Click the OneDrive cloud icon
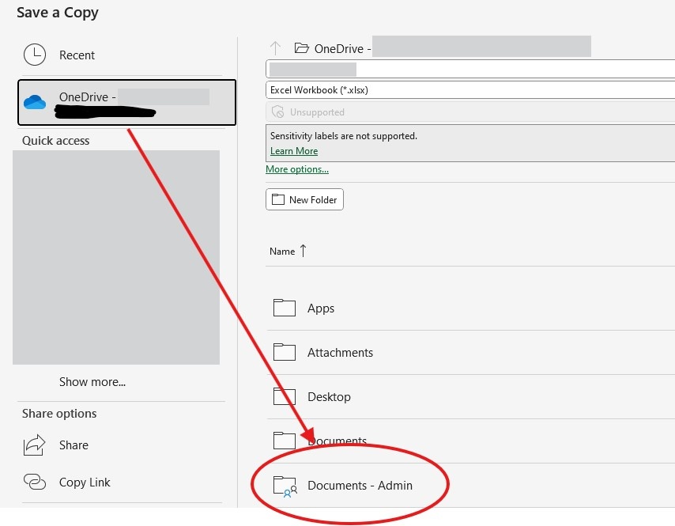The image size is (675, 526). [x=33, y=101]
